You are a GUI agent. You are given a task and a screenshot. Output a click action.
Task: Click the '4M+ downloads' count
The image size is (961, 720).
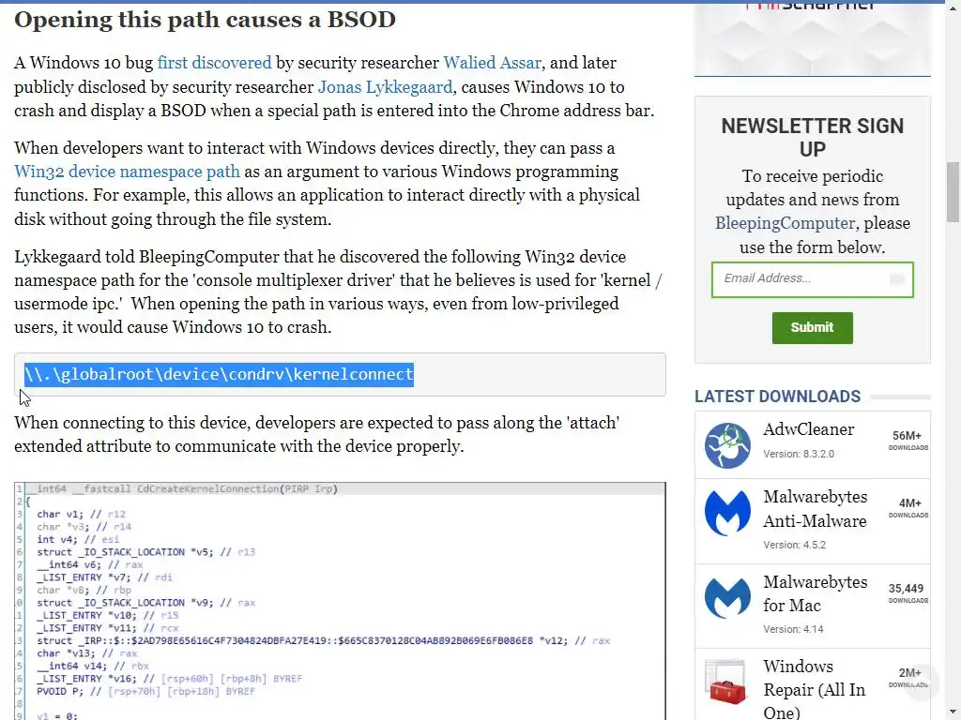[908, 507]
